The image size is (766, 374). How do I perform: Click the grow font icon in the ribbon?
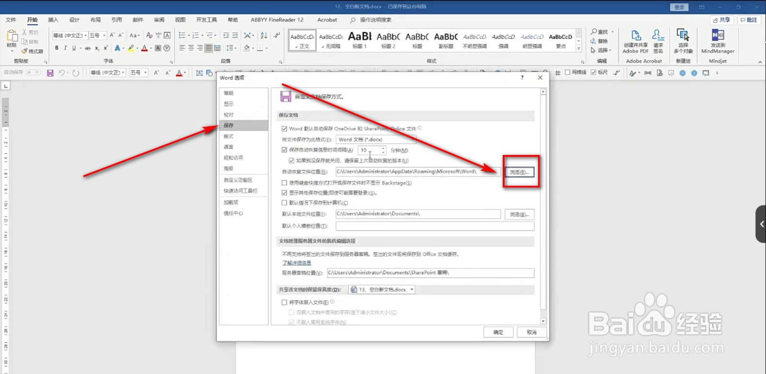(x=112, y=35)
